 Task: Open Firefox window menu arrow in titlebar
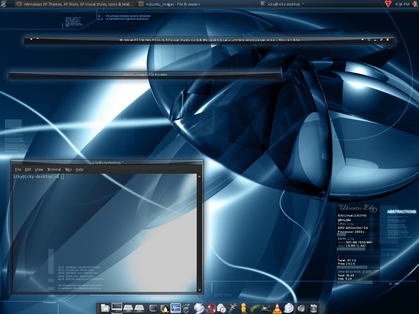pyautogui.click(x=31, y=39)
